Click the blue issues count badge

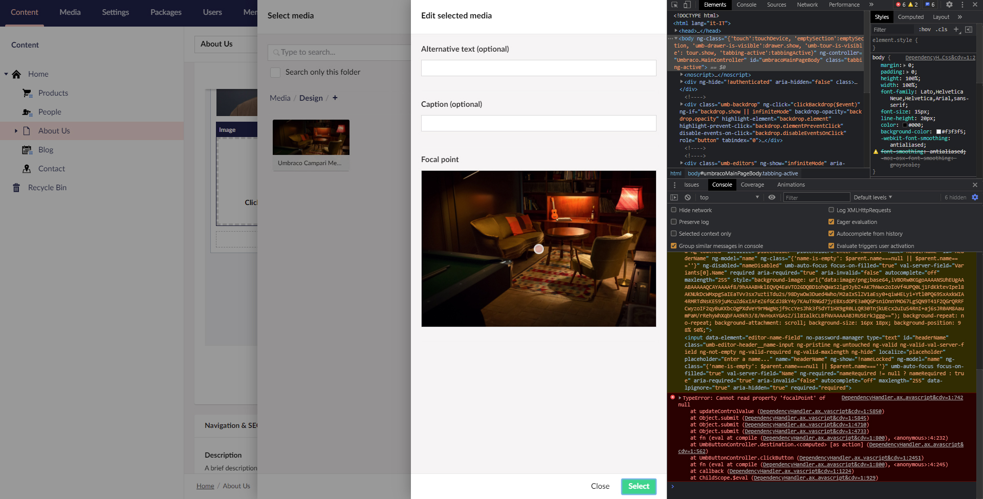pos(930,5)
